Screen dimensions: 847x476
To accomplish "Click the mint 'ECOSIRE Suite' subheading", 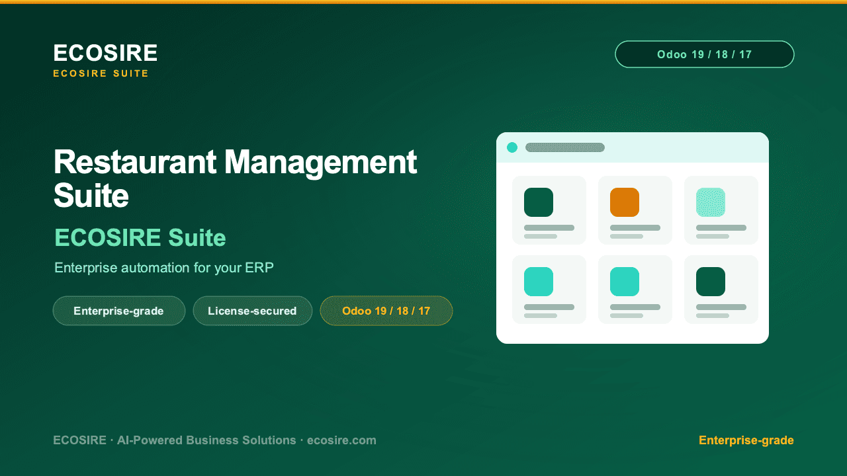I will click(x=140, y=237).
